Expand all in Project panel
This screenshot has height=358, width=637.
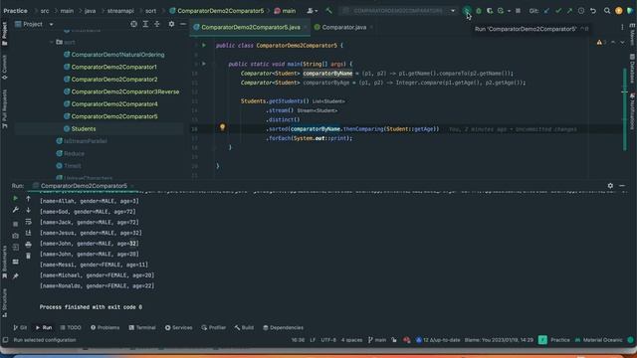coord(145,24)
